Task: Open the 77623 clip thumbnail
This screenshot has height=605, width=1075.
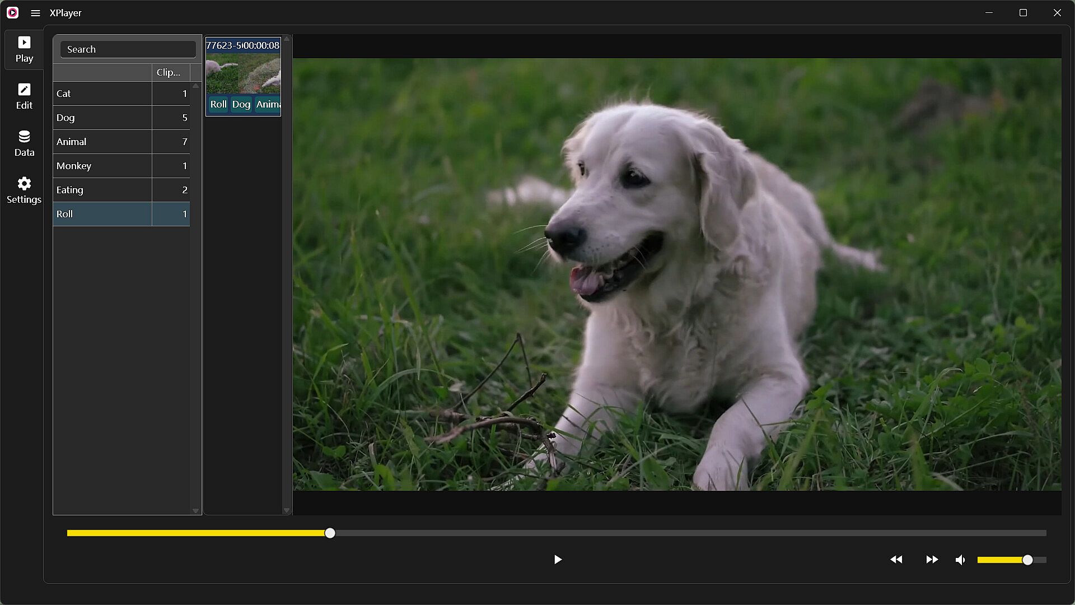Action: [x=243, y=73]
